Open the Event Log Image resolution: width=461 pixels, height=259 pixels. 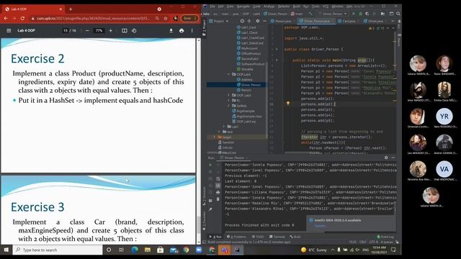tap(385, 237)
